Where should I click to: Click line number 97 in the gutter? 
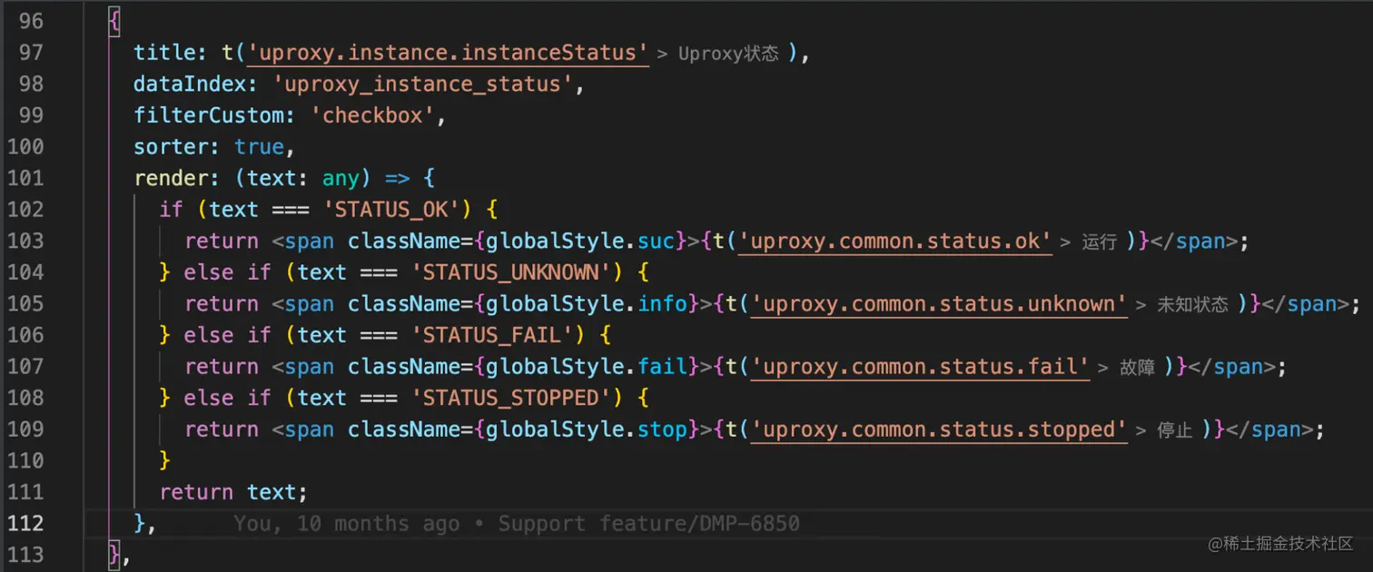(31, 53)
